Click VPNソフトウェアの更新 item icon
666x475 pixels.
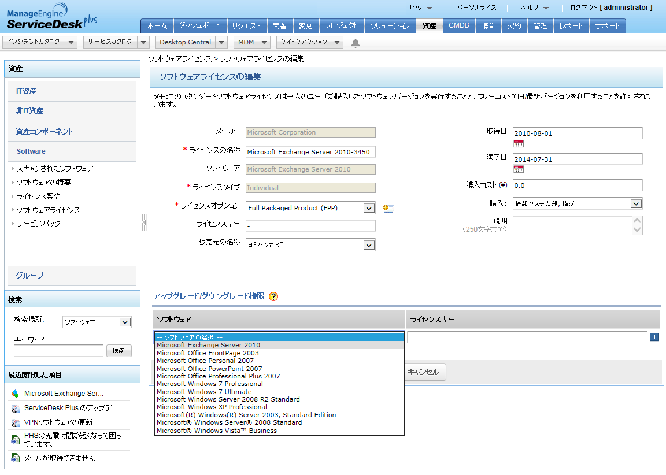pos(15,422)
